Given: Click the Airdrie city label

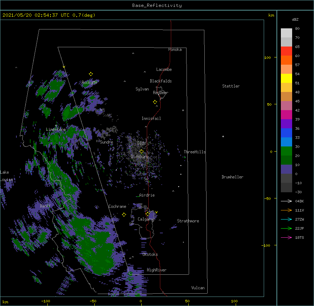Looking at the screenshot, I should click(x=147, y=195).
